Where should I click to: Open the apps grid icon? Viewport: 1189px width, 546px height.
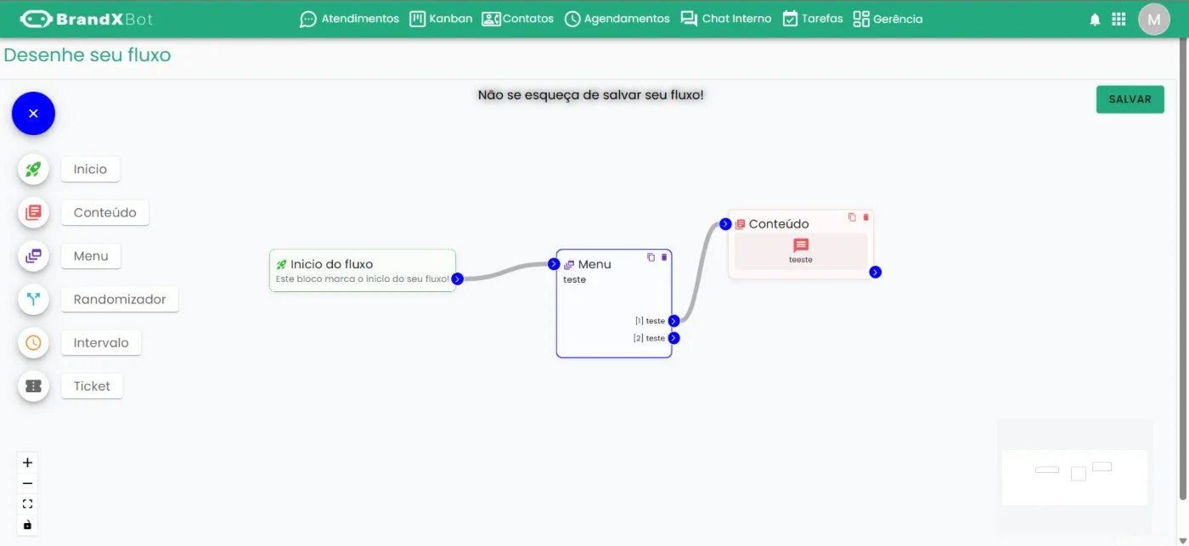click(1119, 19)
